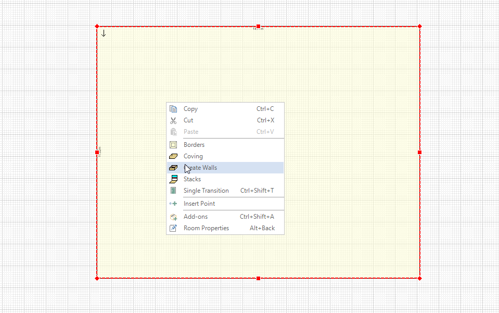The image size is (499, 313).
Task: Select Insert Point menu entry
Action: [225, 204]
